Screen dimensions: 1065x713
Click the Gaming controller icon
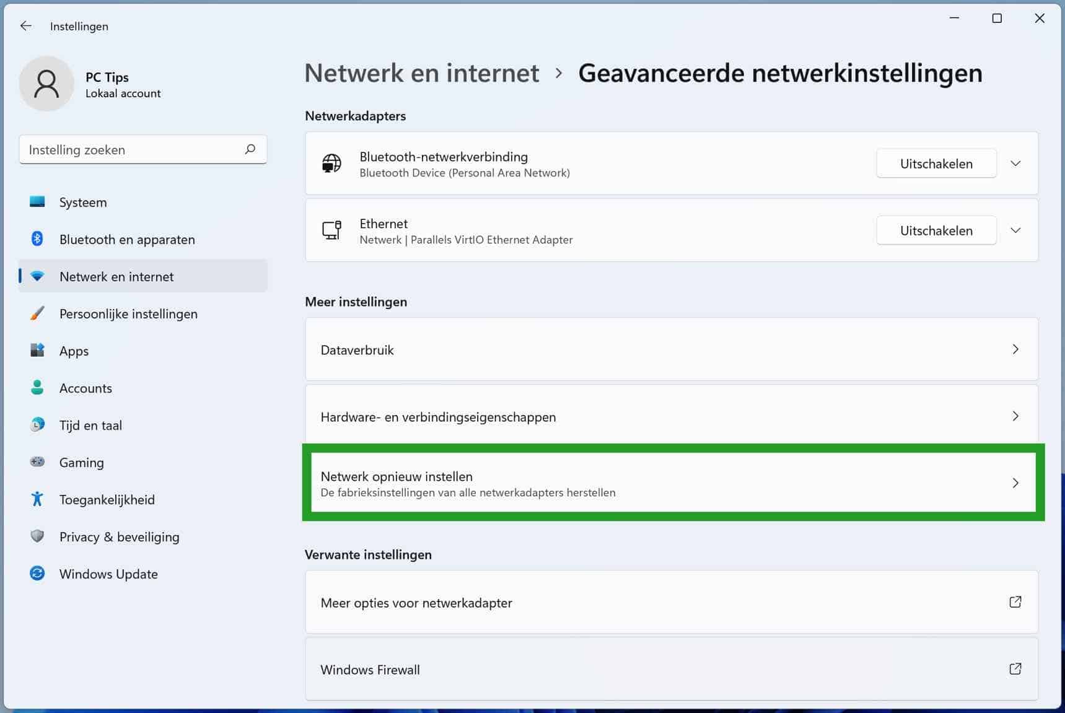(x=37, y=462)
